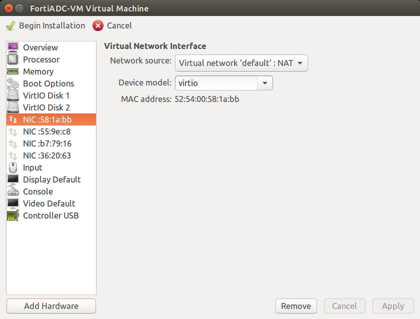Select the Console icon
Image resolution: width=420 pixels, height=319 pixels.
coord(13,191)
